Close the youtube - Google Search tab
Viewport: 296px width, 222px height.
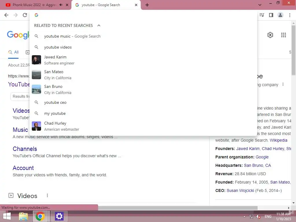[136, 5]
